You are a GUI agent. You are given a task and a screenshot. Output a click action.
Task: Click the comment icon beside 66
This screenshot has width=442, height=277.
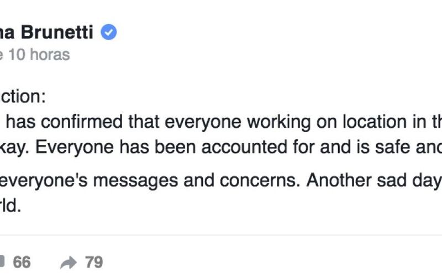pyautogui.click(x=2, y=262)
